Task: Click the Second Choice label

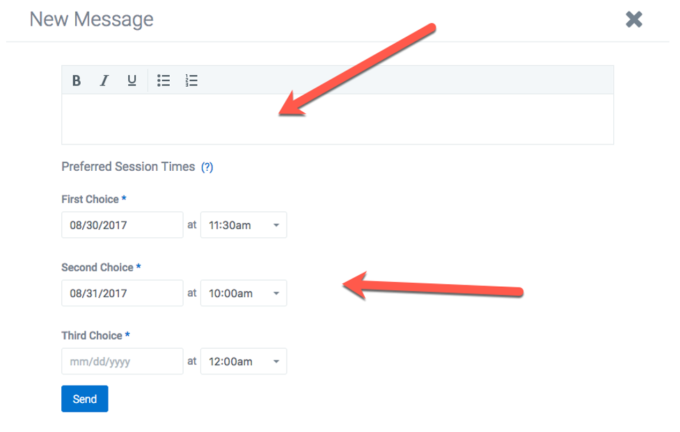Action: (97, 267)
